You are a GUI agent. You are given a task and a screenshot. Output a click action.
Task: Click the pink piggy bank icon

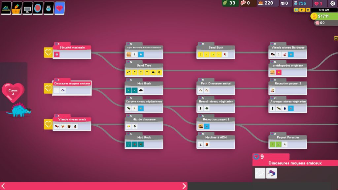(x=317, y=23)
